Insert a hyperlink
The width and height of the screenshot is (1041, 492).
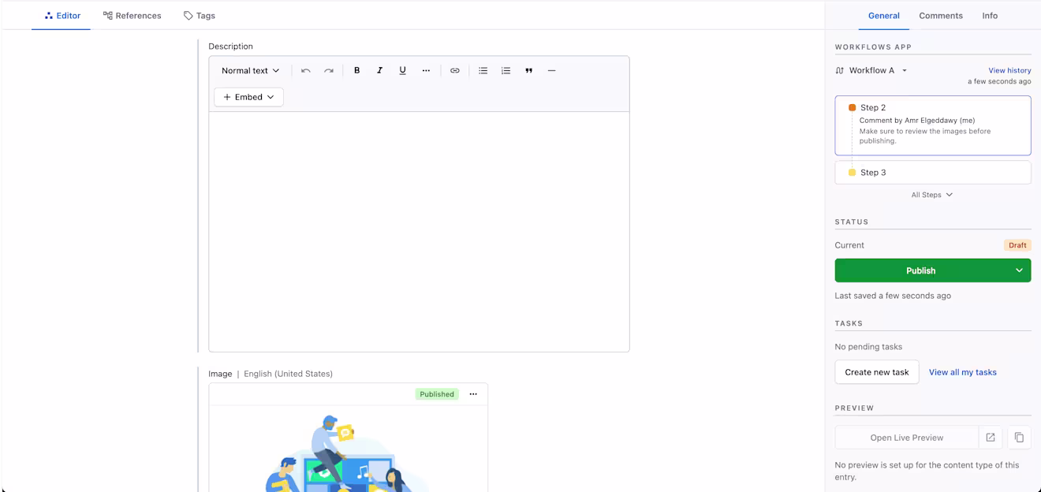click(x=455, y=70)
